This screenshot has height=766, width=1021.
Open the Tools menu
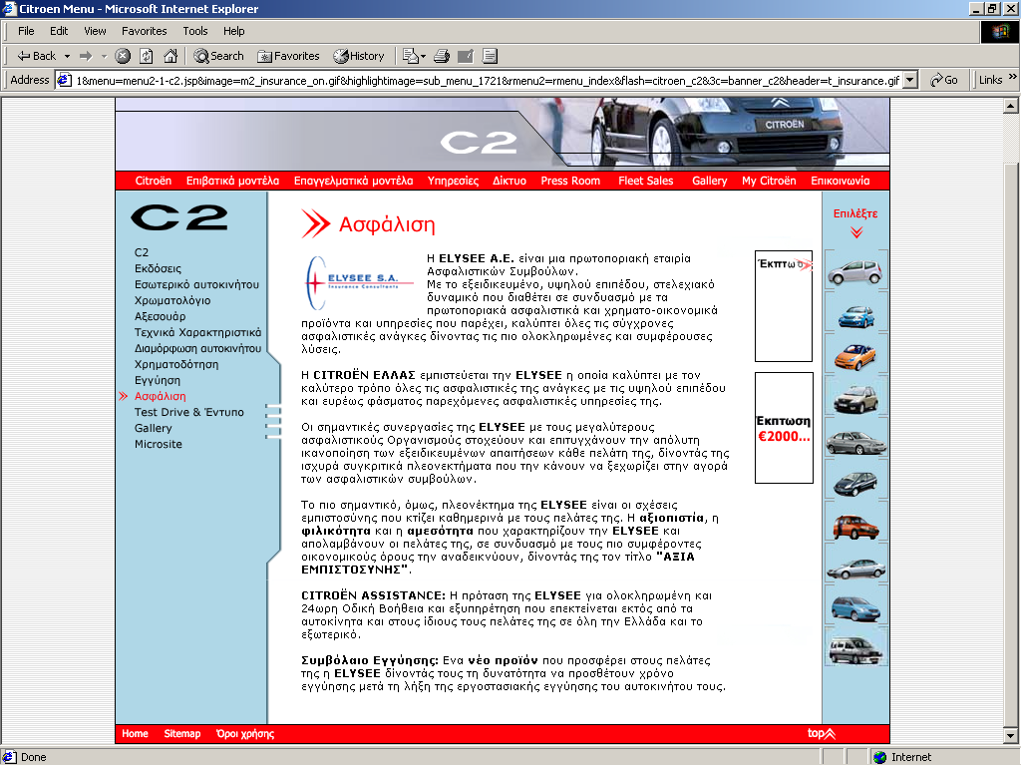click(x=194, y=31)
